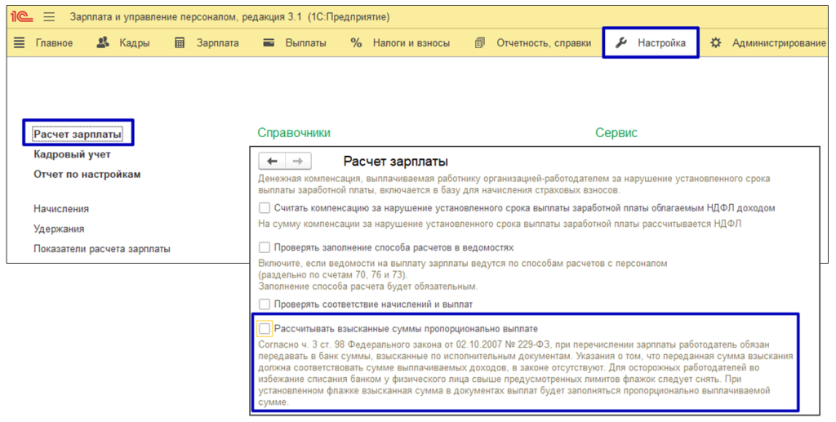Open the Отчет по настройкам link
This screenshot has width=836, height=422.
click(87, 175)
